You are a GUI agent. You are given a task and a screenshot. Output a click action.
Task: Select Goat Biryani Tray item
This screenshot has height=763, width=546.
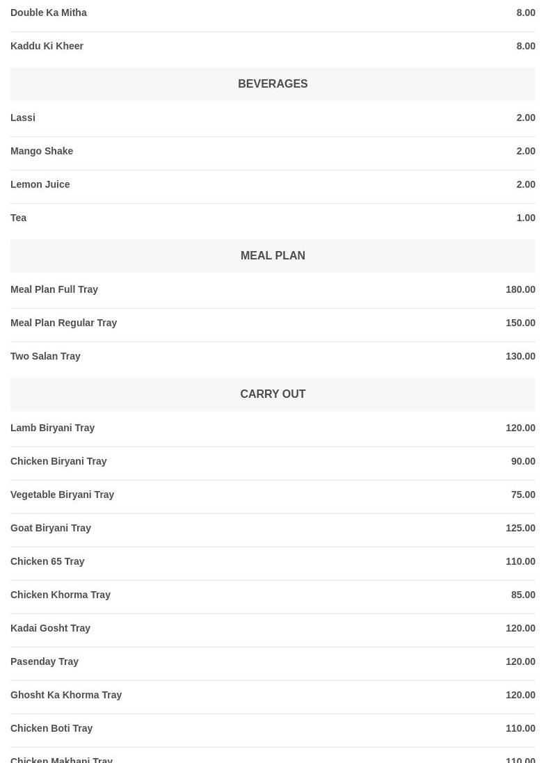pyautogui.click(x=51, y=528)
